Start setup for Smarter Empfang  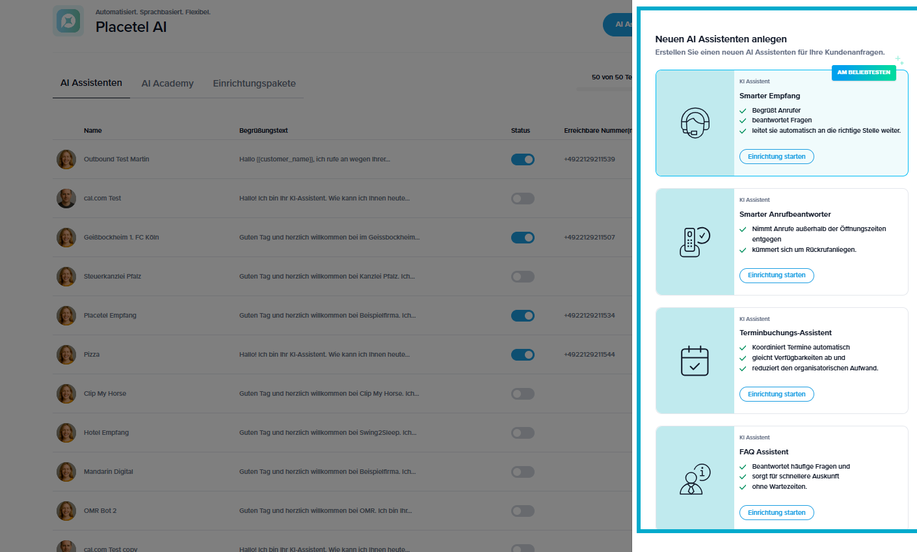pyautogui.click(x=777, y=157)
